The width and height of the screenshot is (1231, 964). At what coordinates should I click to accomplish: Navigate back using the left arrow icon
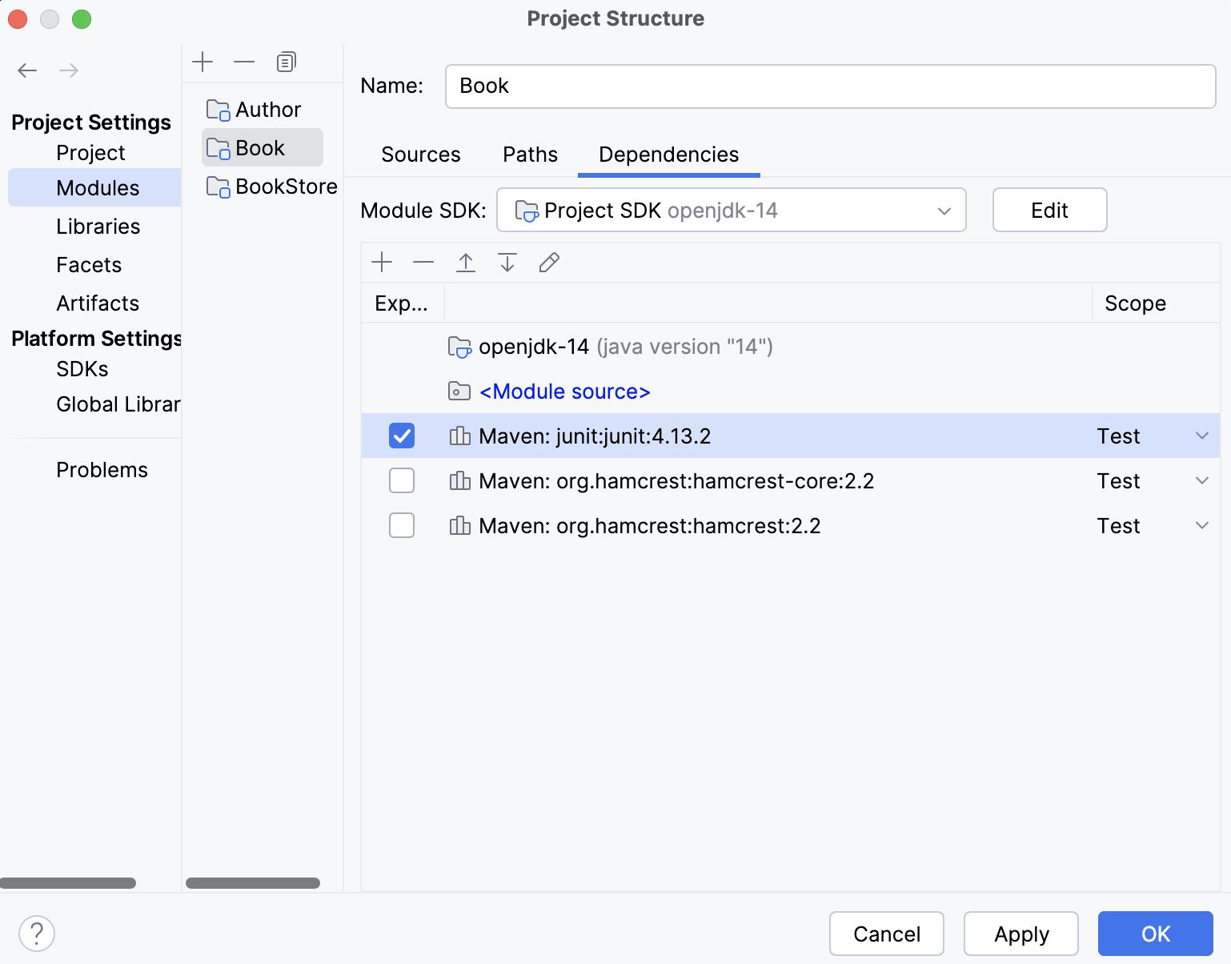pos(26,70)
